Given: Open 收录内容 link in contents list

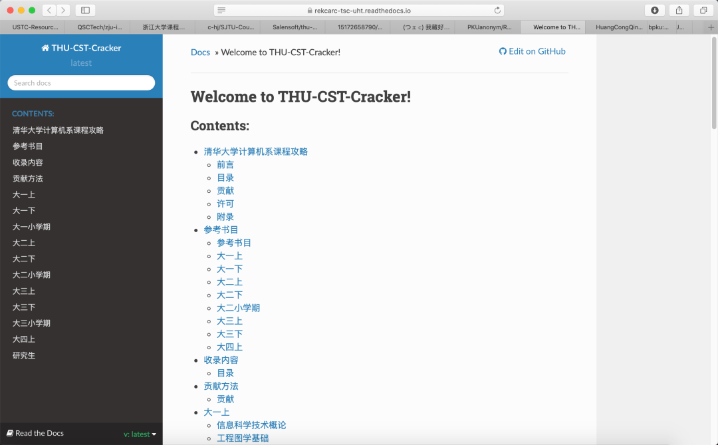Looking at the screenshot, I should pos(221,360).
